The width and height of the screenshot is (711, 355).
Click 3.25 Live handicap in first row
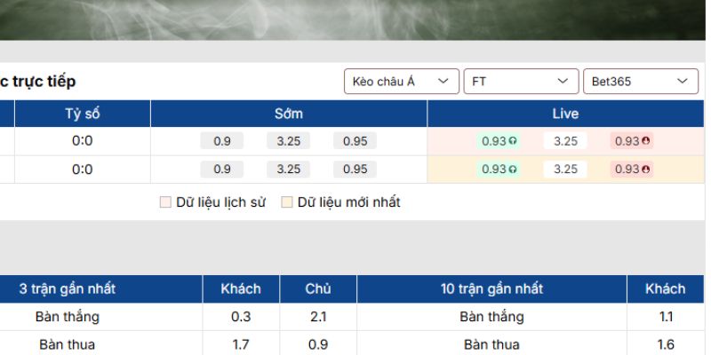click(x=565, y=141)
